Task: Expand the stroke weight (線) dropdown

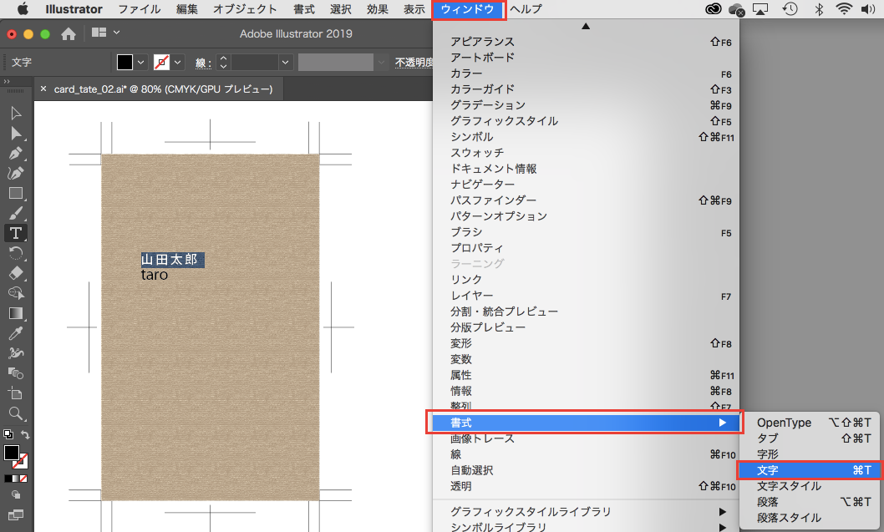Action: 286,63
